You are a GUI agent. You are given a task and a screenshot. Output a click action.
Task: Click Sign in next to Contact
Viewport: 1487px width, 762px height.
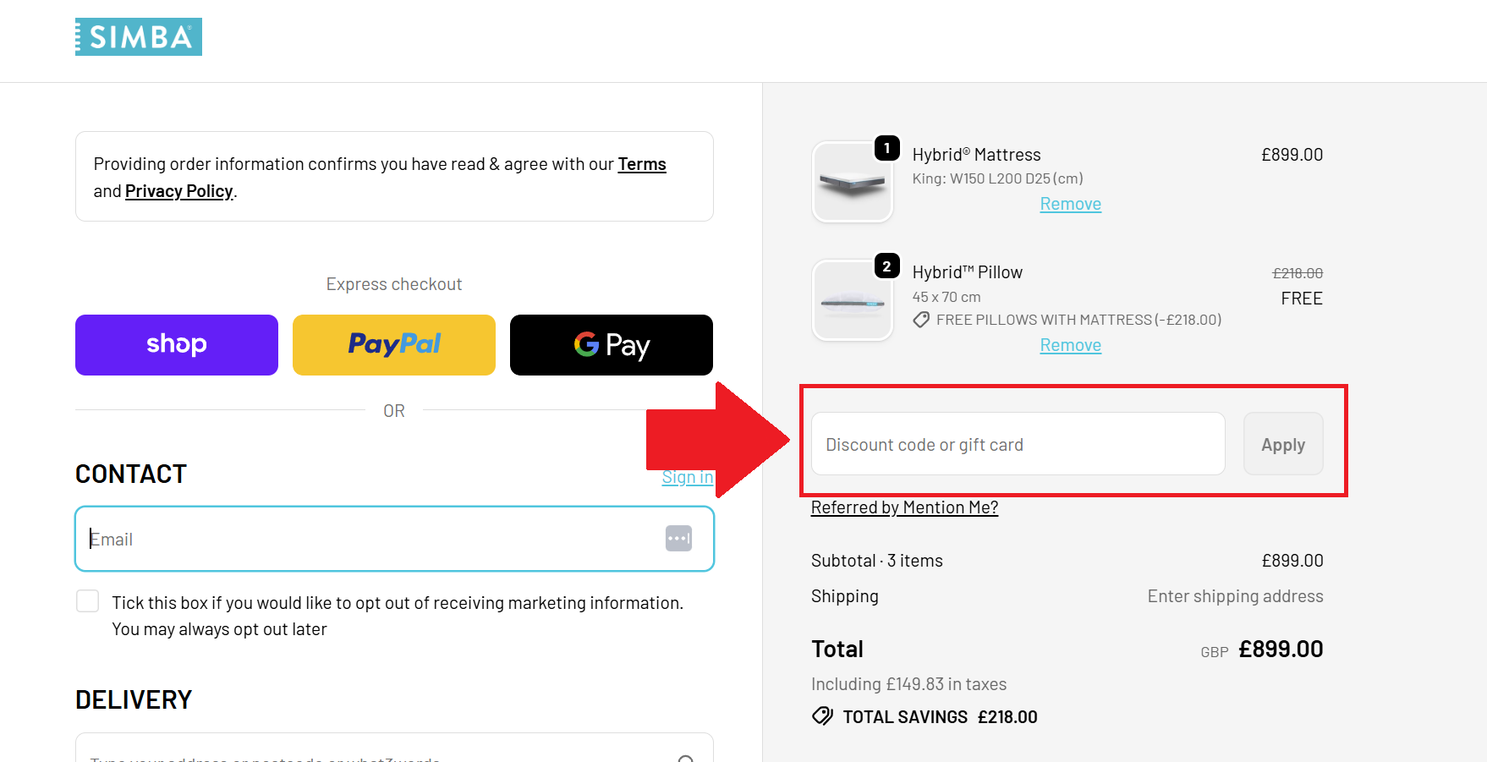[x=687, y=477]
